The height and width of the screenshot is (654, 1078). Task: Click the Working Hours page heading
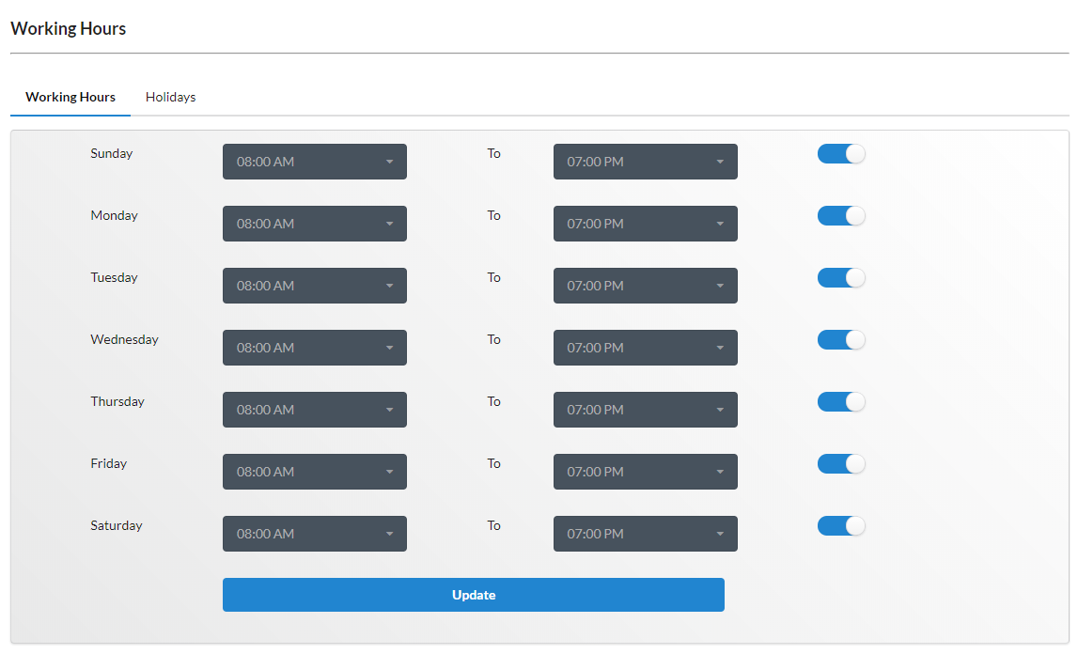tap(68, 29)
